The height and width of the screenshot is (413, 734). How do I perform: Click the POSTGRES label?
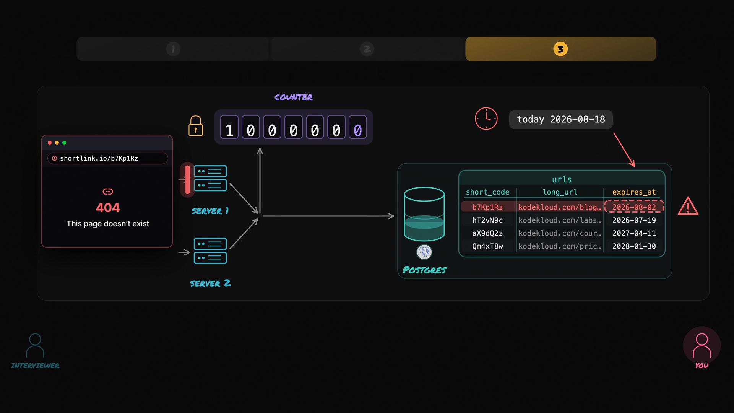point(425,270)
